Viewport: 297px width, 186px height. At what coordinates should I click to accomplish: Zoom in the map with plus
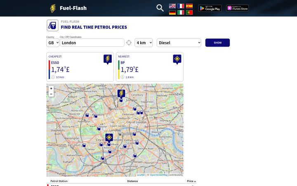[51, 88]
